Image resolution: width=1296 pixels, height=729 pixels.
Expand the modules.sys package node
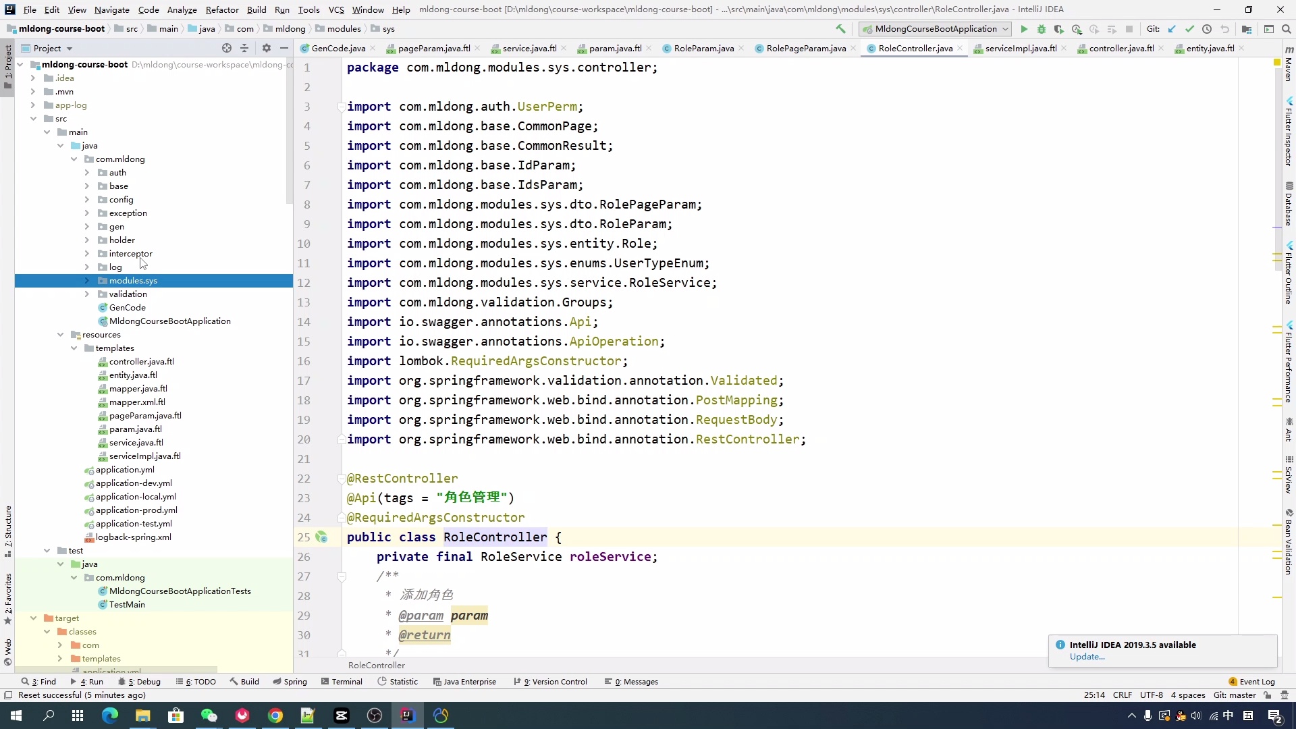click(x=86, y=281)
